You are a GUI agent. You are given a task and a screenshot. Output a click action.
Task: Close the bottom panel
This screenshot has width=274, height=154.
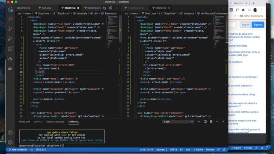pyautogui.click(x=223, y=121)
